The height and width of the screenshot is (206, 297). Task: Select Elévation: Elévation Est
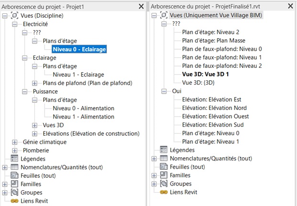tap(211, 99)
